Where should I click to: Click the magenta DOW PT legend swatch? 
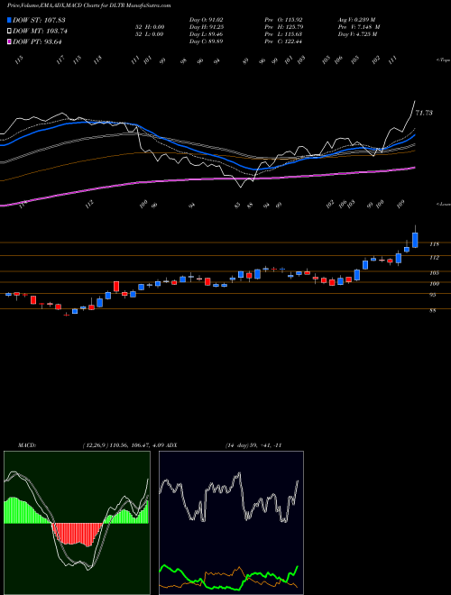(x=9, y=41)
